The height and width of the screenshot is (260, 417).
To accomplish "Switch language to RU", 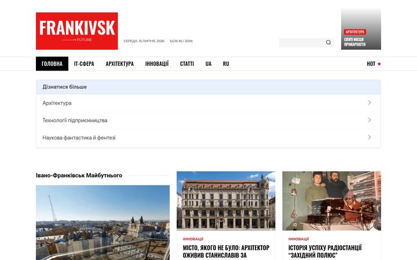I will 226,64.
